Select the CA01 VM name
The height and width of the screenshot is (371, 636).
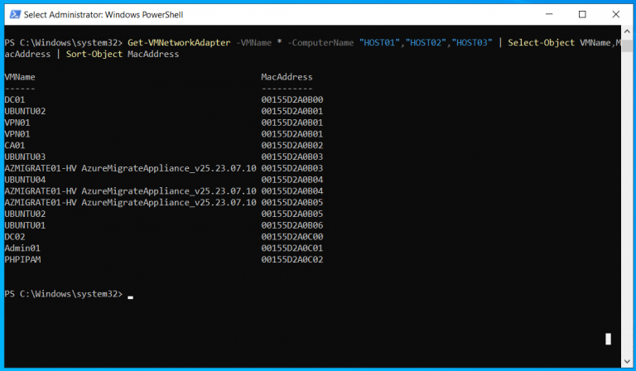pos(15,145)
